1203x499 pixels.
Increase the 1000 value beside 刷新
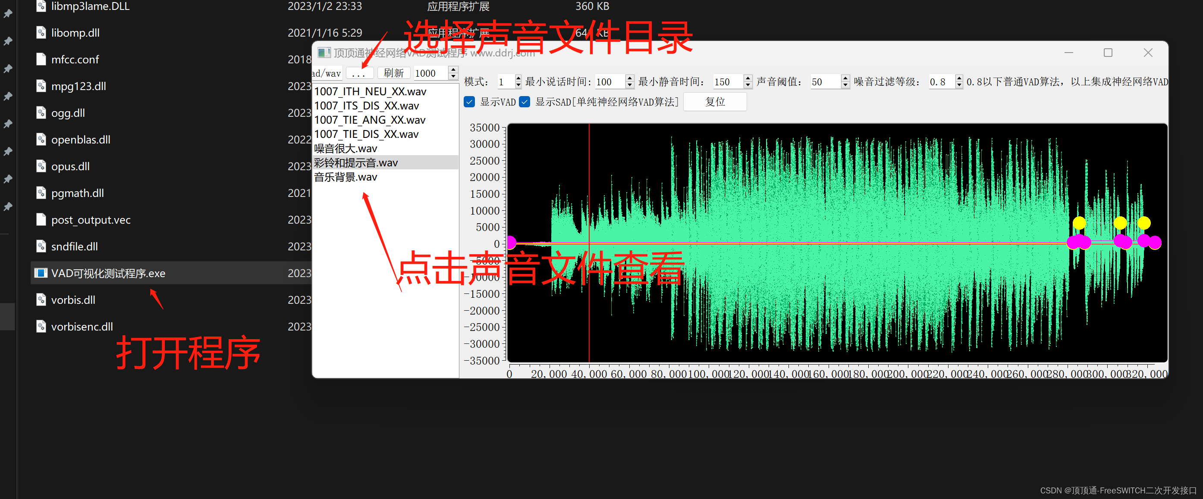tap(453, 69)
